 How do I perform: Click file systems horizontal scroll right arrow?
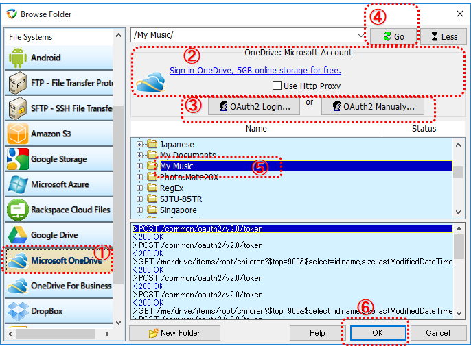pyautogui.click(x=107, y=334)
